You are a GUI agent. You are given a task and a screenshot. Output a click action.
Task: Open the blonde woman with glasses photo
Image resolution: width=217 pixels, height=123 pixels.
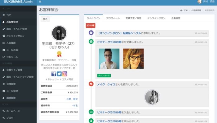click(133, 59)
